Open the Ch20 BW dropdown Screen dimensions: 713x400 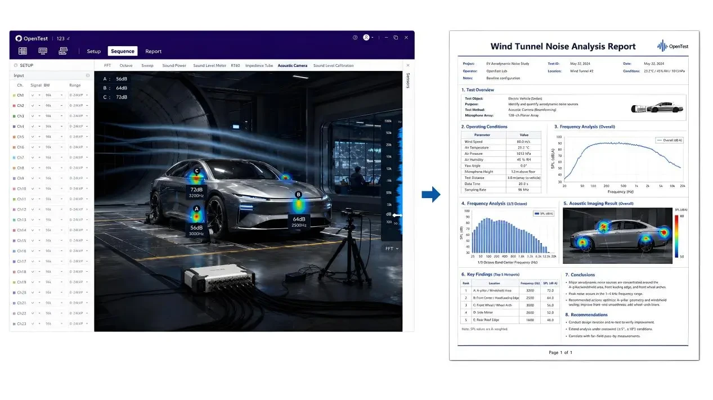(55, 293)
